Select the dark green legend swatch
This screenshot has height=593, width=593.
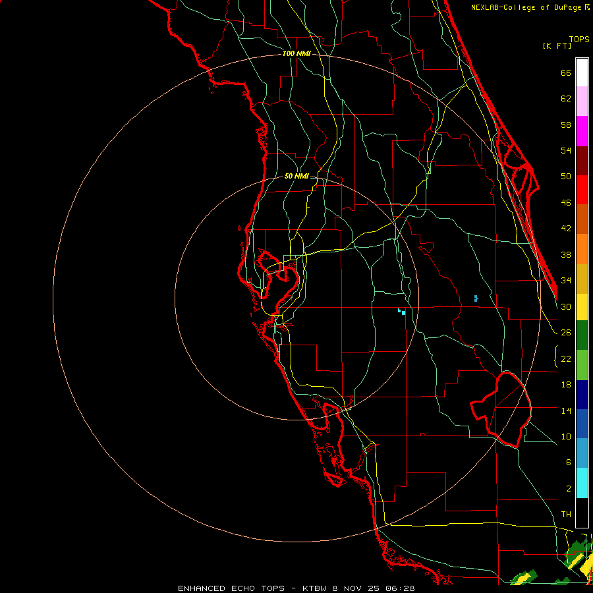click(x=582, y=335)
